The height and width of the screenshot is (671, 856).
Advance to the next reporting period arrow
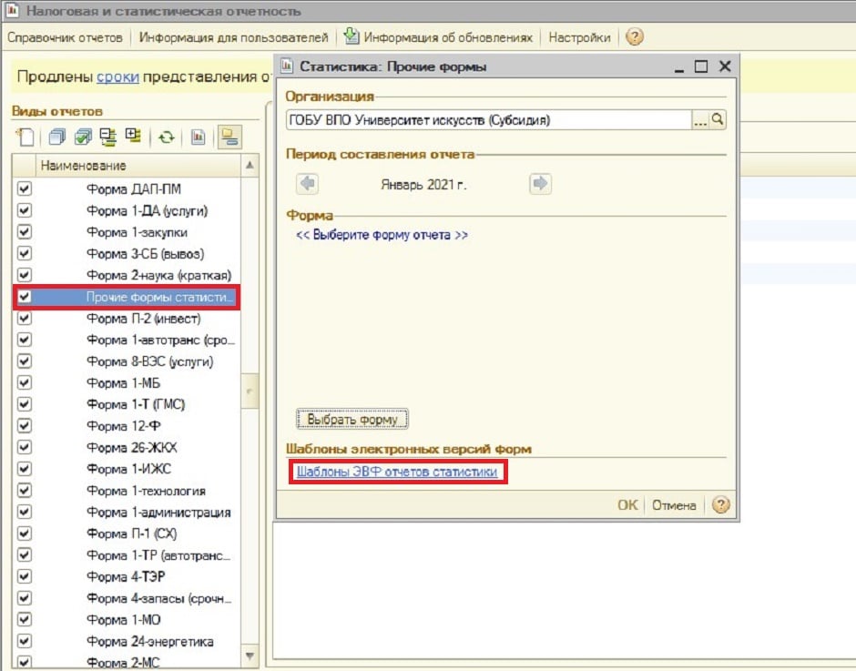540,184
